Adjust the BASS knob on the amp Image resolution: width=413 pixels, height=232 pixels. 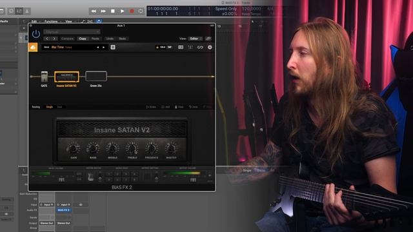(93, 149)
